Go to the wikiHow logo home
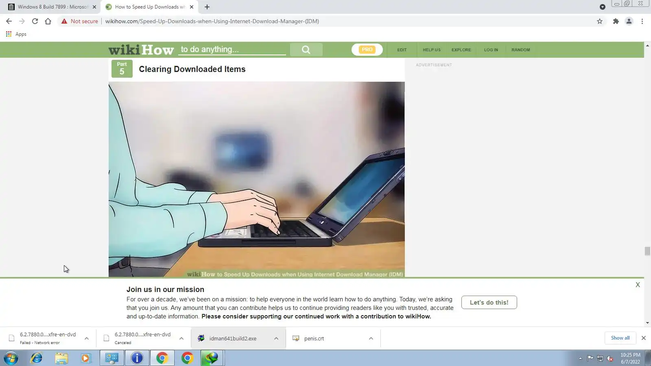The image size is (651, 366). click(x=141, y=50)
